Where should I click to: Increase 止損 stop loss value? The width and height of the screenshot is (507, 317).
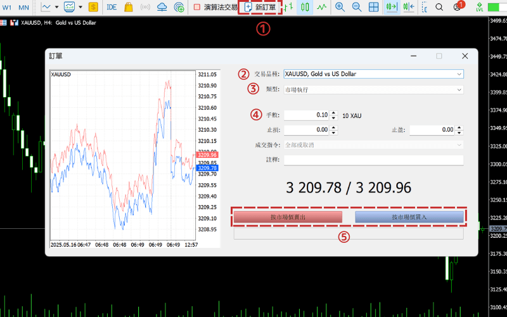click(x=334, y=128)
